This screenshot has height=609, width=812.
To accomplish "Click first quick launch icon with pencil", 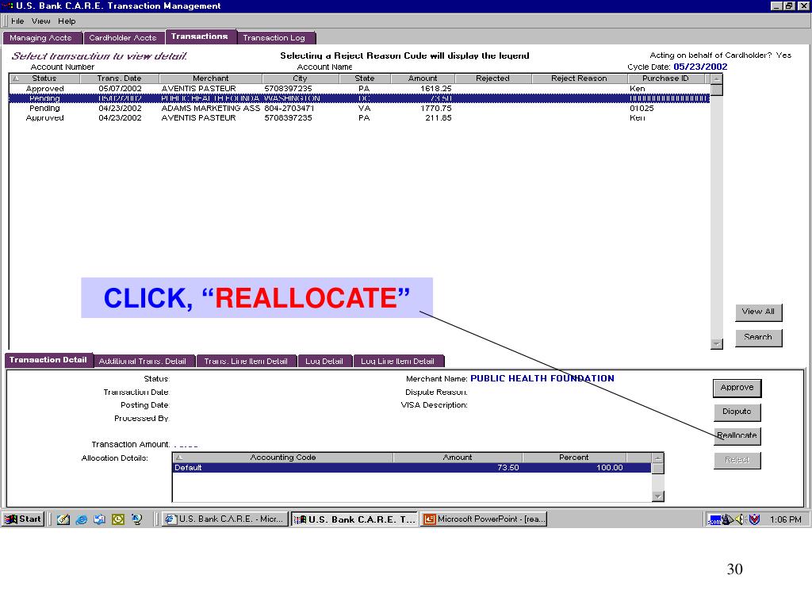I will (63, 519).
